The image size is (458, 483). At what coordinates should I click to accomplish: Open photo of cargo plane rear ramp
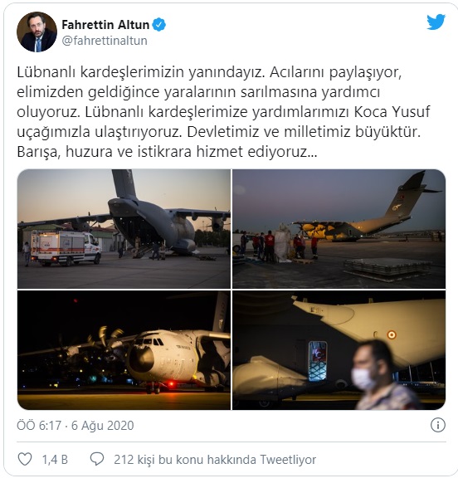pyautogui.click(x=124, y=229)
